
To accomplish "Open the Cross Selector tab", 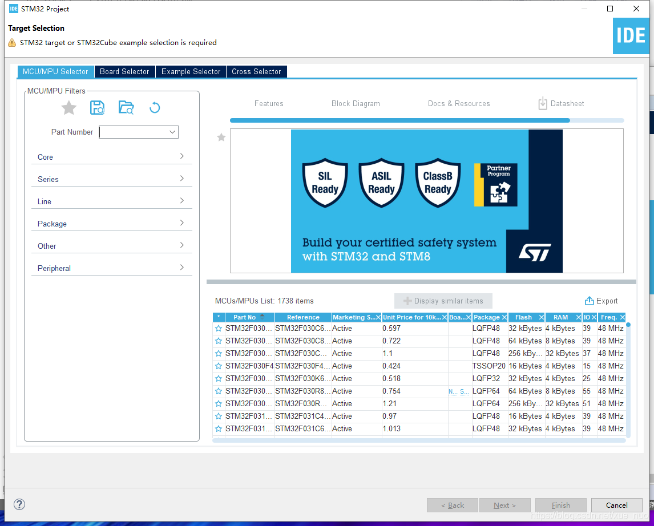I will pyautogui.click(x=256, y=72).
